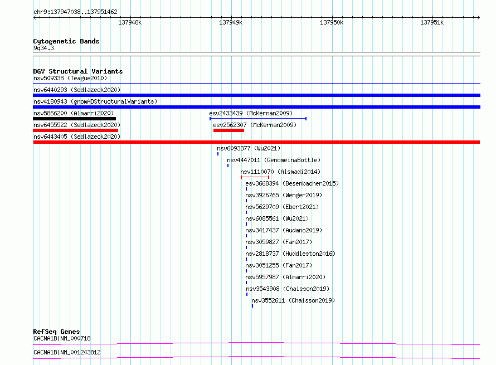Image resolution: width=496 pixels, height=365 pixels.
Task: Click nsv3543908 (Chaisson2019) variant label
Action: click(x=288, y=289)
